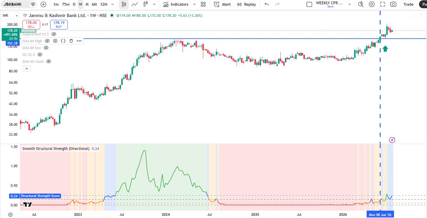Image resolution: width=427 pixels, height=218 pixels.
Task: Click the purple lightning icon on chart
Action: pyautogui.click(x=392, y=140)
